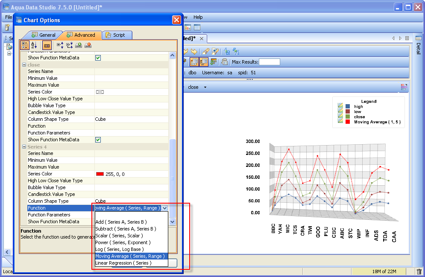Click Series 4 red color swatch
This screenshot has width=425, height=277.
pos(100,174)
